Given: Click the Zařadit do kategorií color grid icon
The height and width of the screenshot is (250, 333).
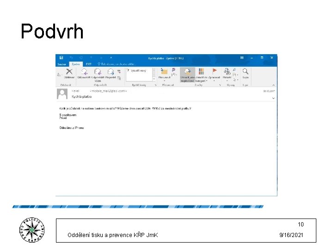Looking at the screenshot, I should 201,71.
